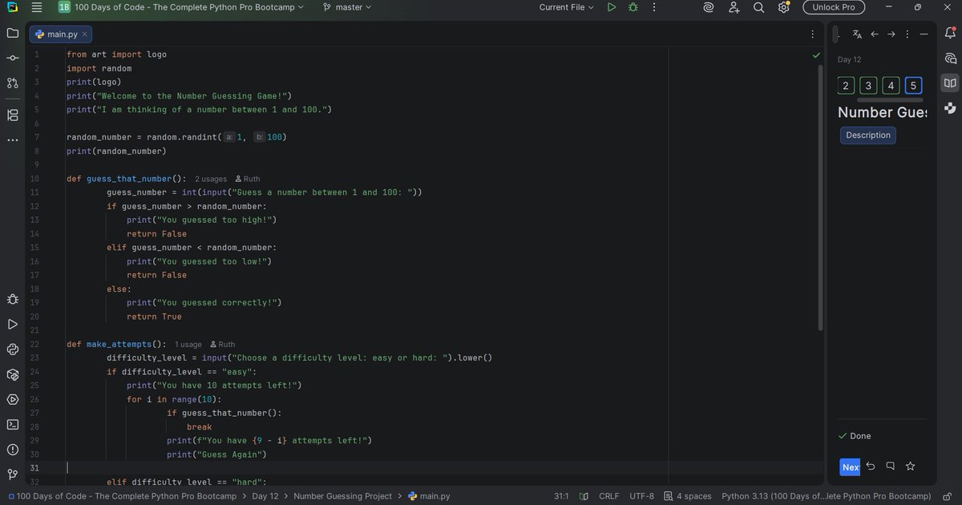This screenshot has height=505, width=962.
Task: Go to lesson step 2
Action: 846,86
